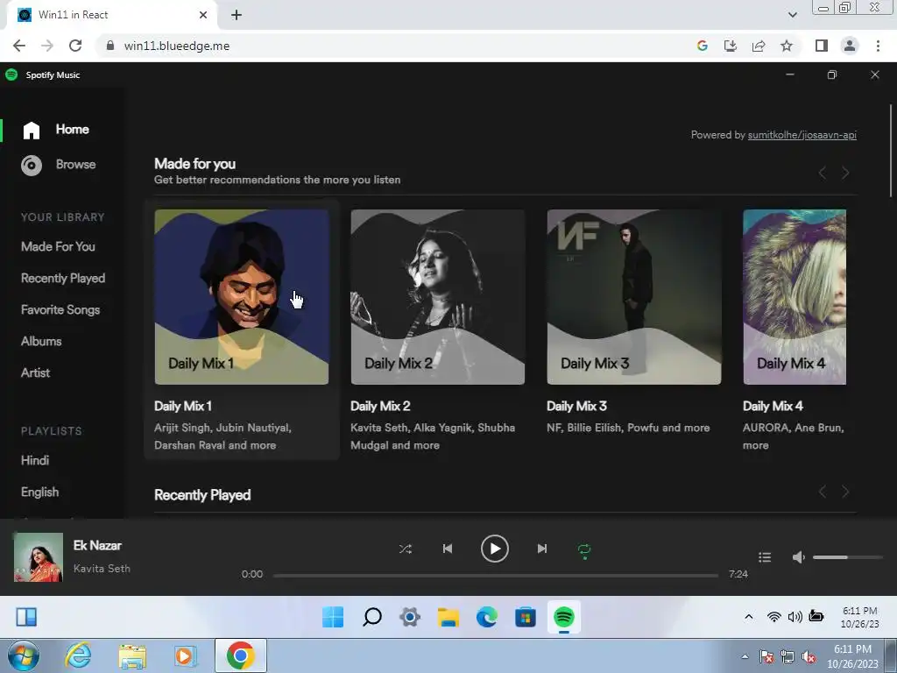Show previous Recently Played items

(822, 492)
